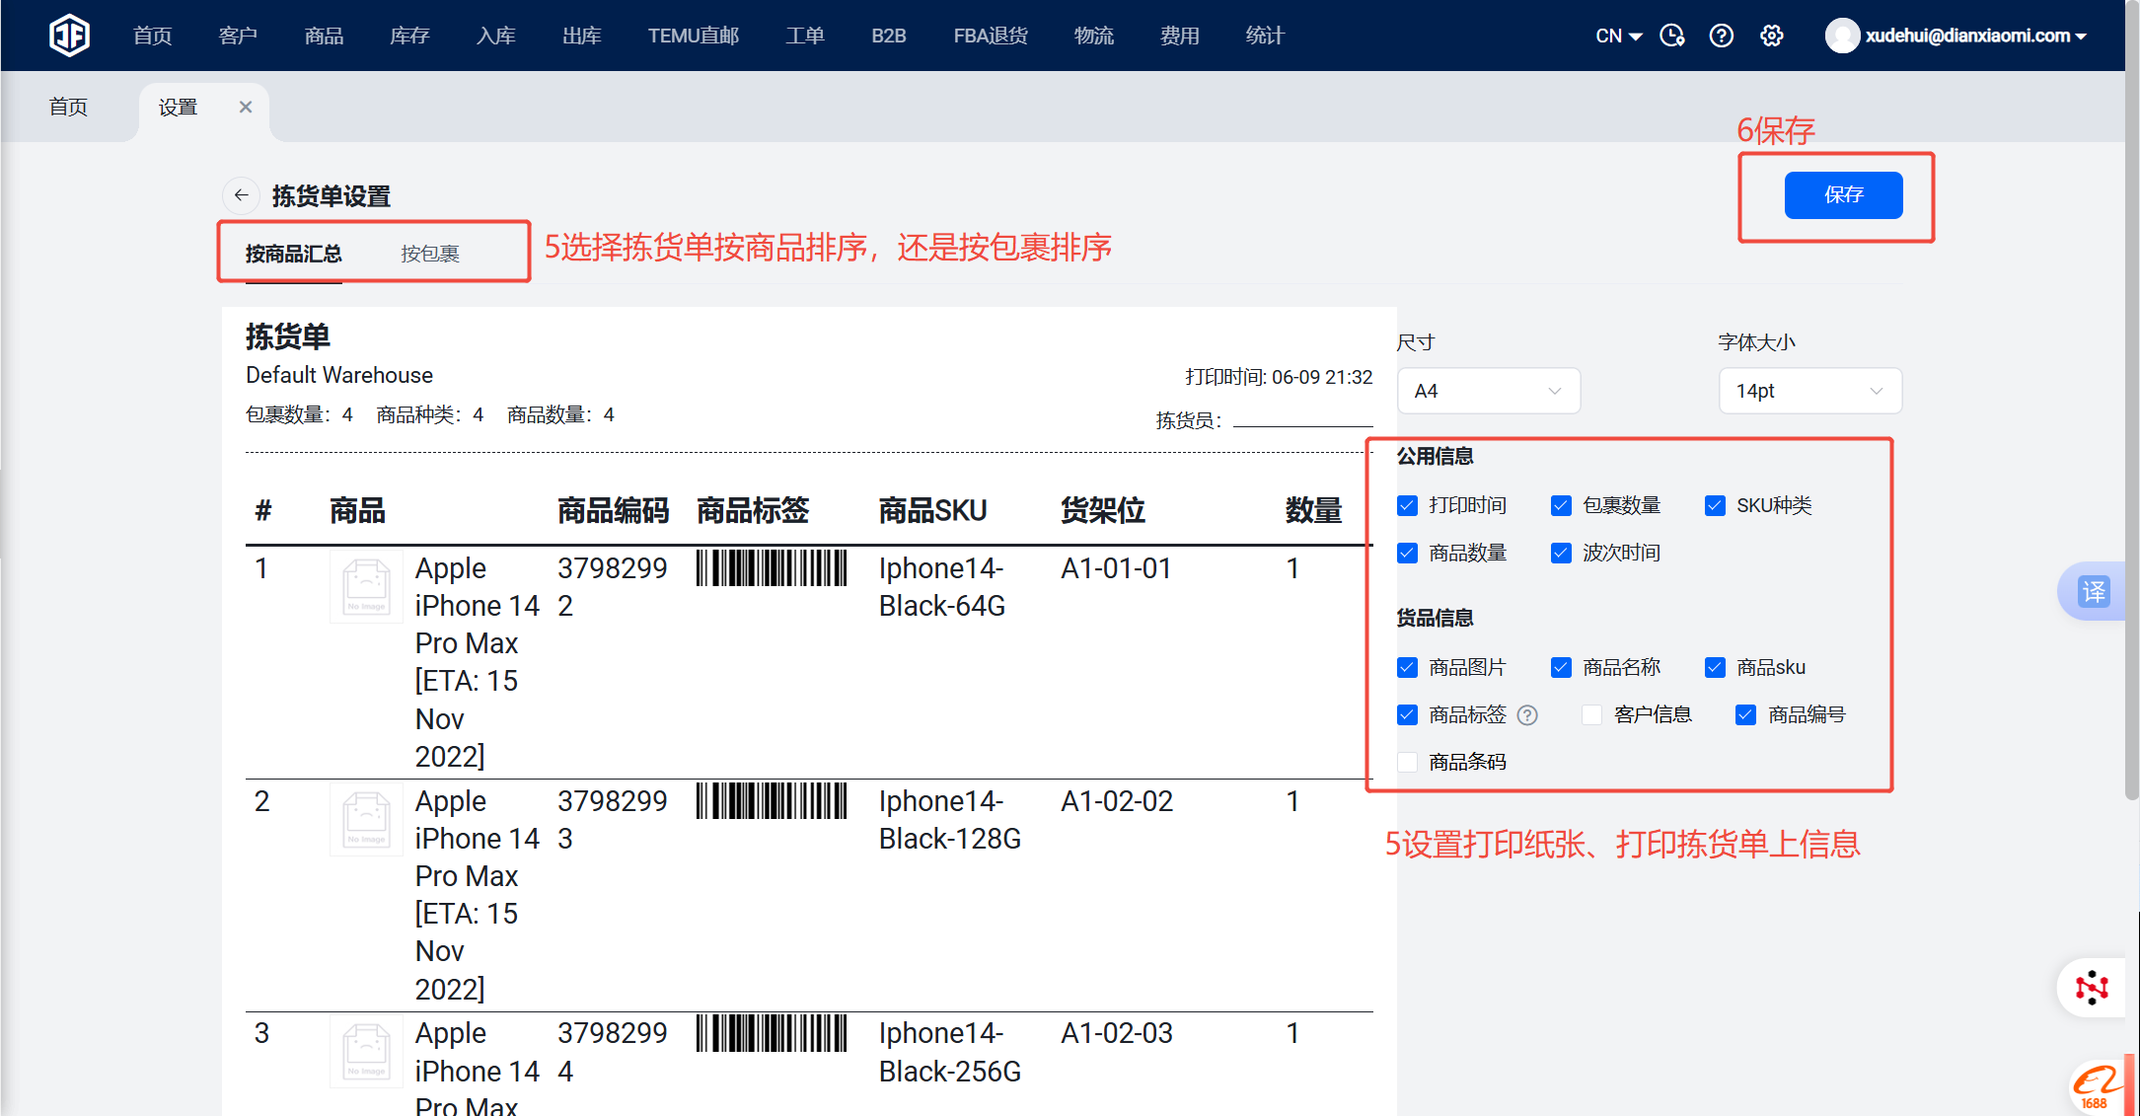Select the 按包裹 tab
2140x1116 pixels.
click(x=430, y=254)
